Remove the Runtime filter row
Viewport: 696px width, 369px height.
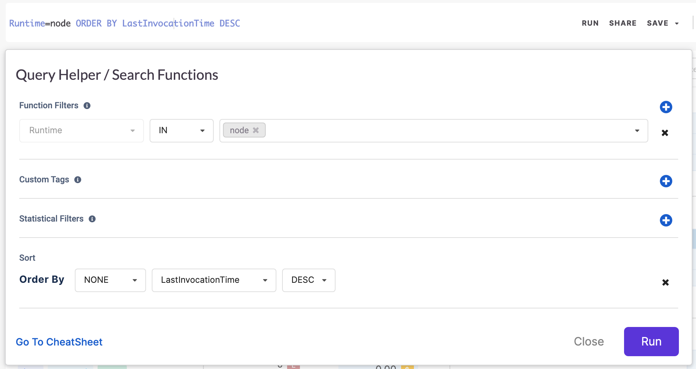click(x=665, y=133)
